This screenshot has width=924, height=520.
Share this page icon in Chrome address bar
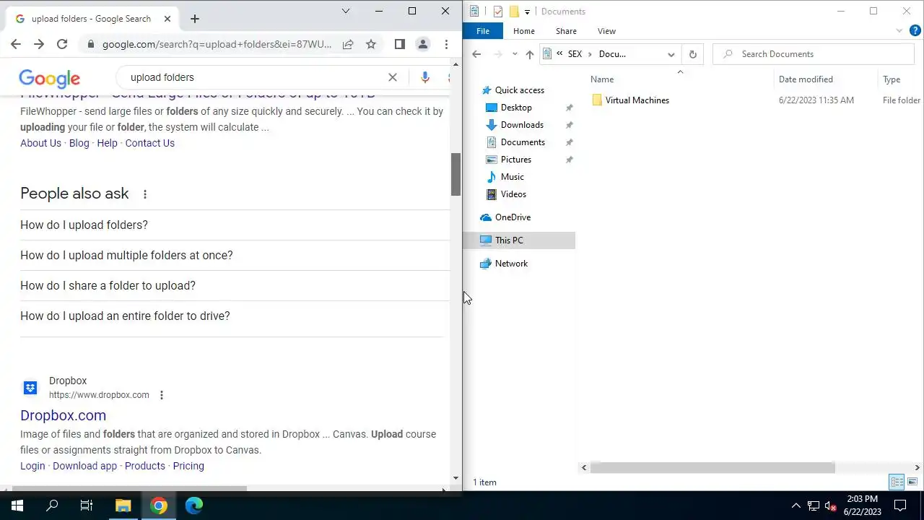[348, 44]
